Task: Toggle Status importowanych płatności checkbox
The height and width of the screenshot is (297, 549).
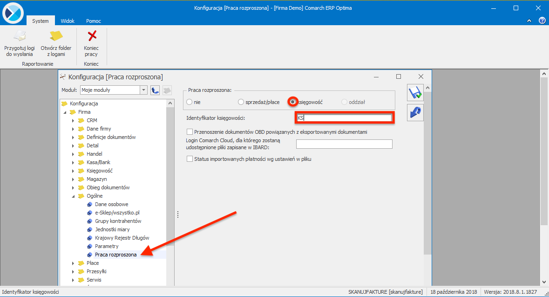Action: click(x=190, y=159)
